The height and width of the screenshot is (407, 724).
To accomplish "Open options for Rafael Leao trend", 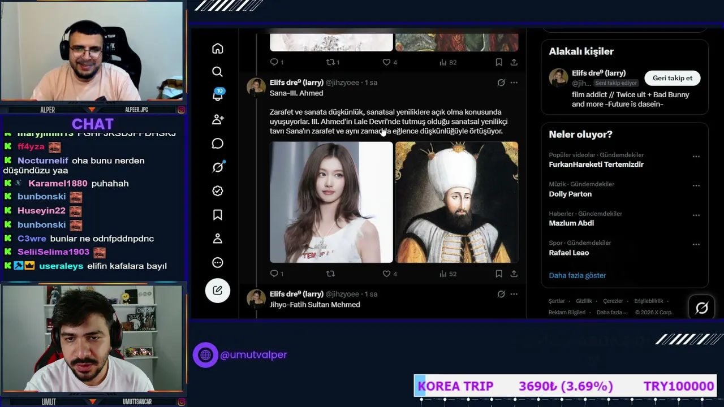I will click(696, 245).
